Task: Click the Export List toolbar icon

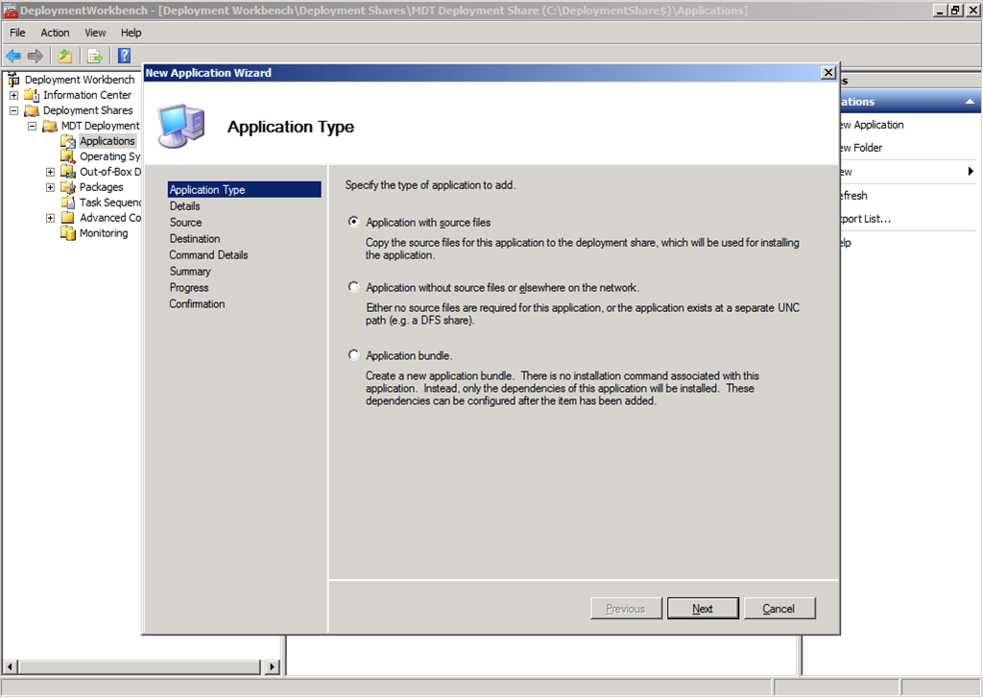Action: click(94, 56)
